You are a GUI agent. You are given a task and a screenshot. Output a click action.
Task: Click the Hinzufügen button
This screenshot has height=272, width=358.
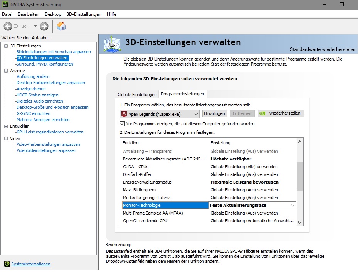(x=214, y=113)
